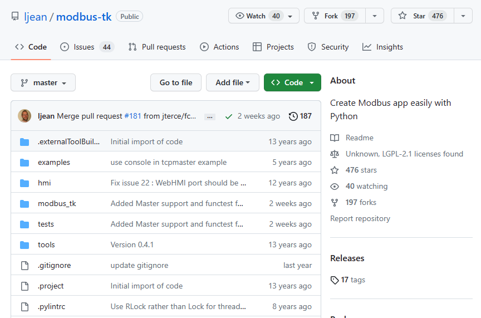
Task: Click the Readme link in About
Action: click(352, 138)
